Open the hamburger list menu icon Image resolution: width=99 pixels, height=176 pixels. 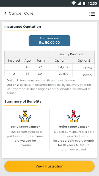click(92, 14)
